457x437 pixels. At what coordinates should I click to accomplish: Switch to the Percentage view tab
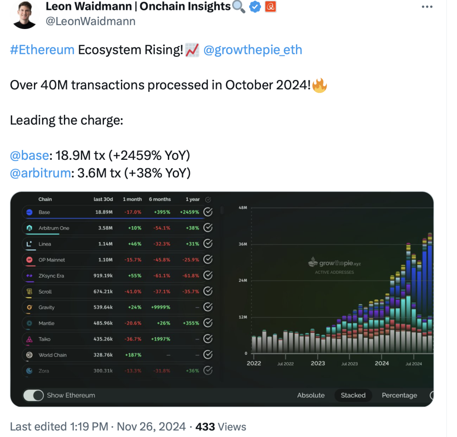click(399, 395)
